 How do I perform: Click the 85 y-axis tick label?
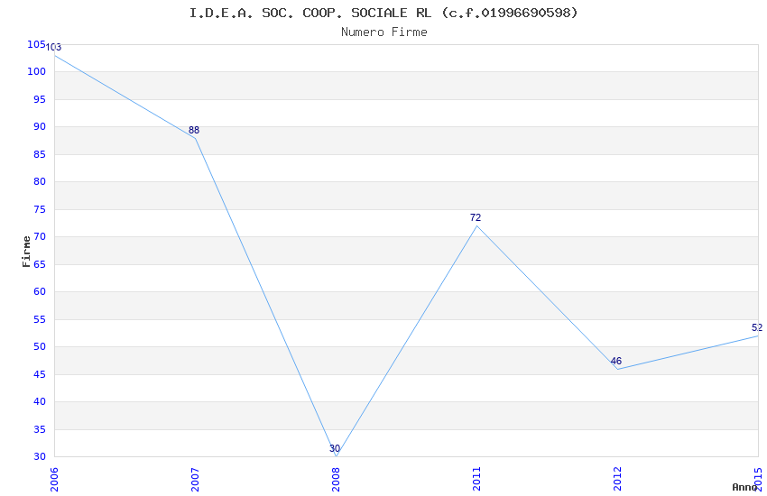(40, 154)
